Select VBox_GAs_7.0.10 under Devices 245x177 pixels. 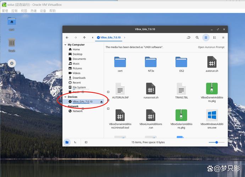tap(83, 102)
